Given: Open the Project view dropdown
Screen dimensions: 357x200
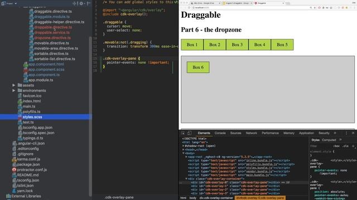Looking at the screenshot, I should [9, 3].
